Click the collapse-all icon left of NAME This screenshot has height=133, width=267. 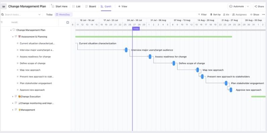pyautogui.click(x=2, y=22)
